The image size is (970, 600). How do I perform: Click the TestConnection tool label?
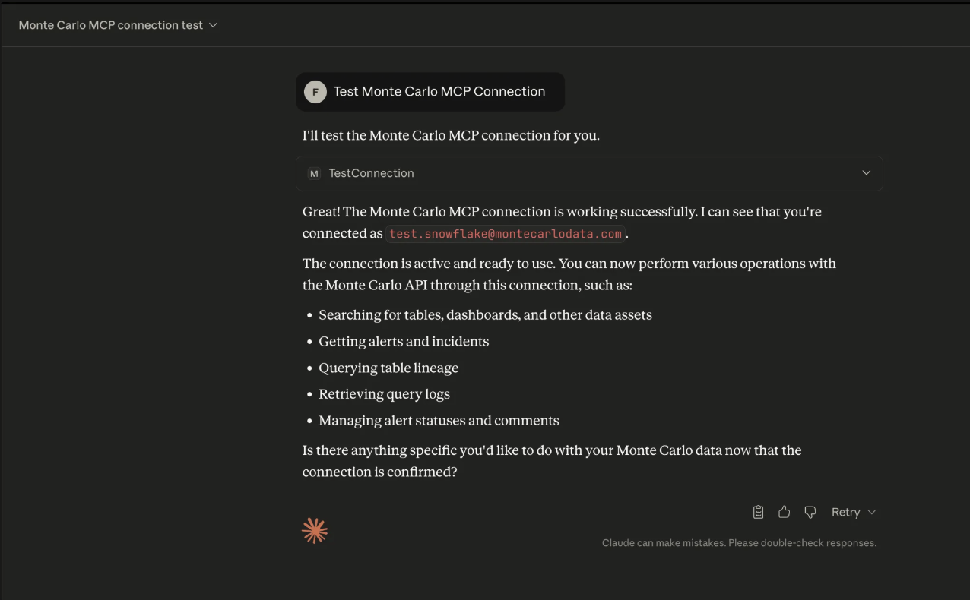click(x=371, y=173)
